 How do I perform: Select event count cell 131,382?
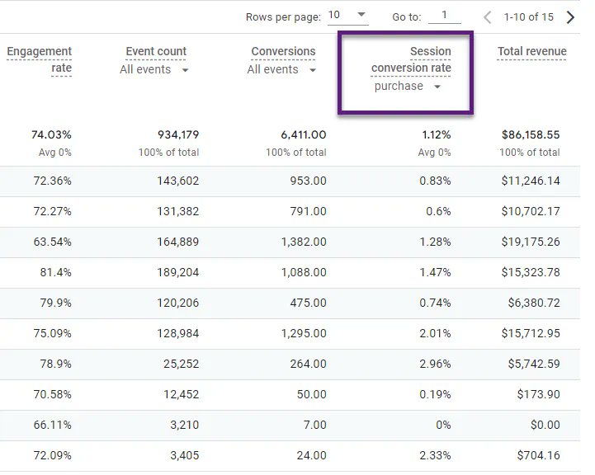(x=178, y=211)
